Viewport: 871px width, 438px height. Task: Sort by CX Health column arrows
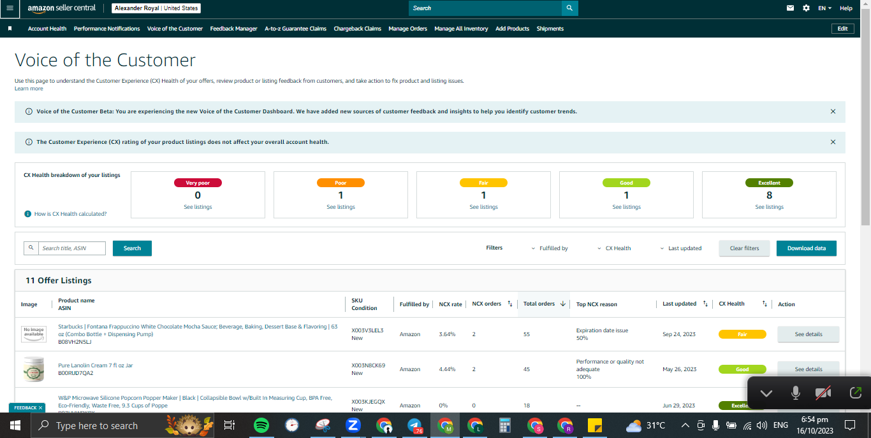point(765,304)
